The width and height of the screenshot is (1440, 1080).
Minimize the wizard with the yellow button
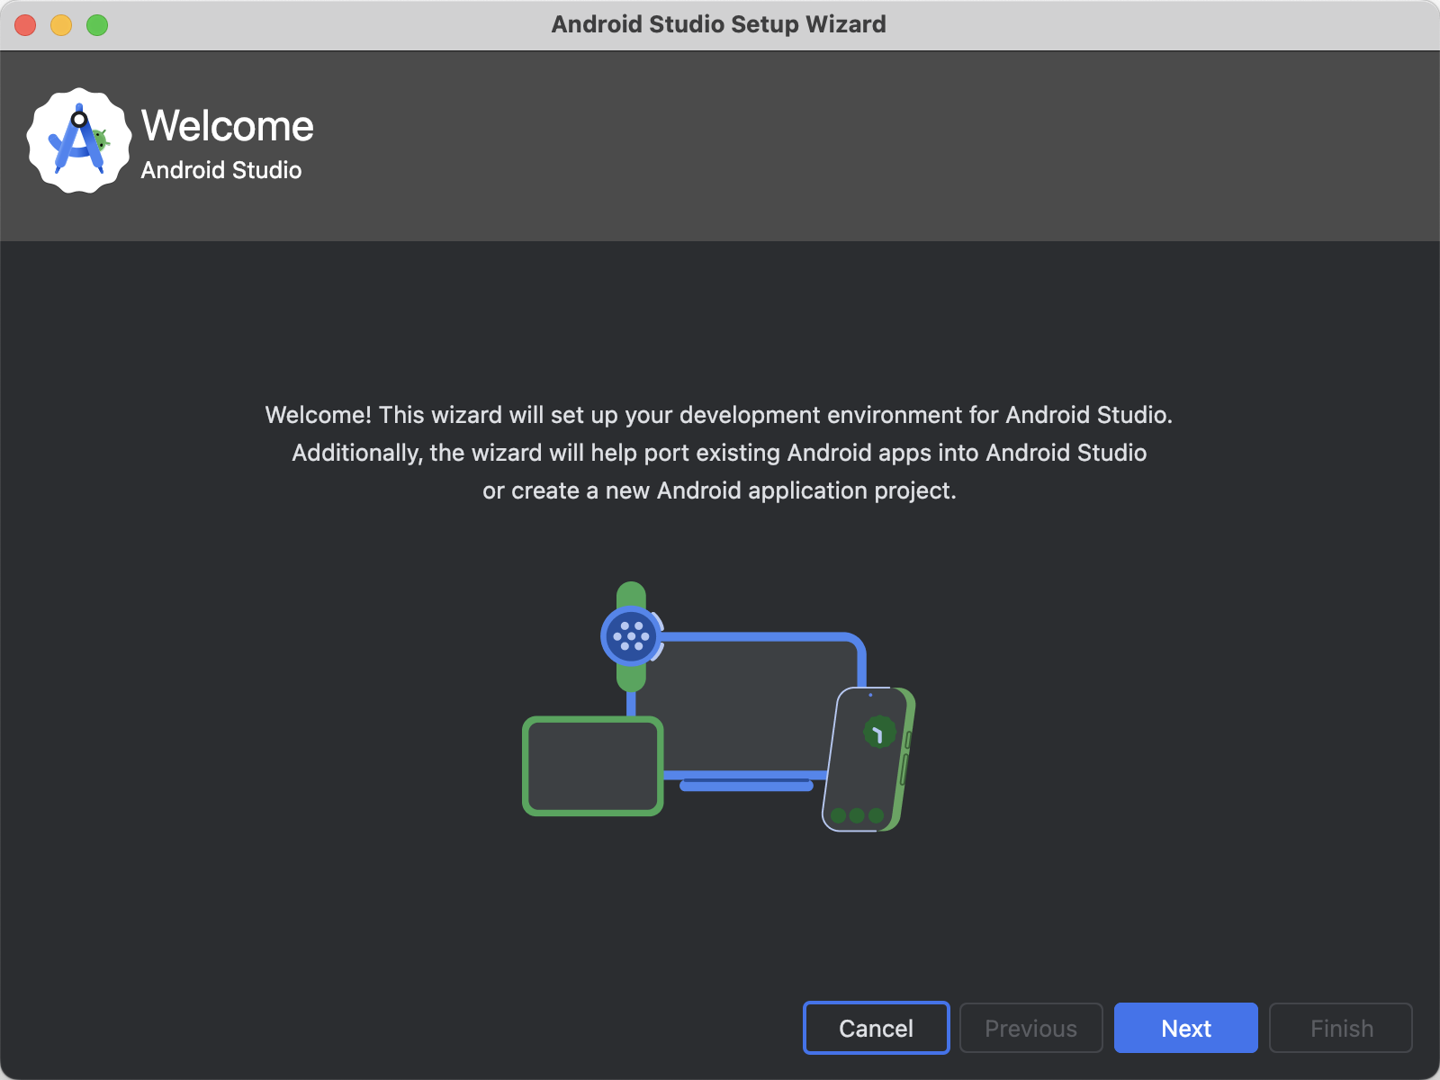[61, 25]
